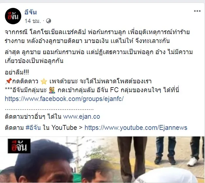
Task: Click the first paragraph about พ่อก้มกราบลูก
Action: click(97, 36)
